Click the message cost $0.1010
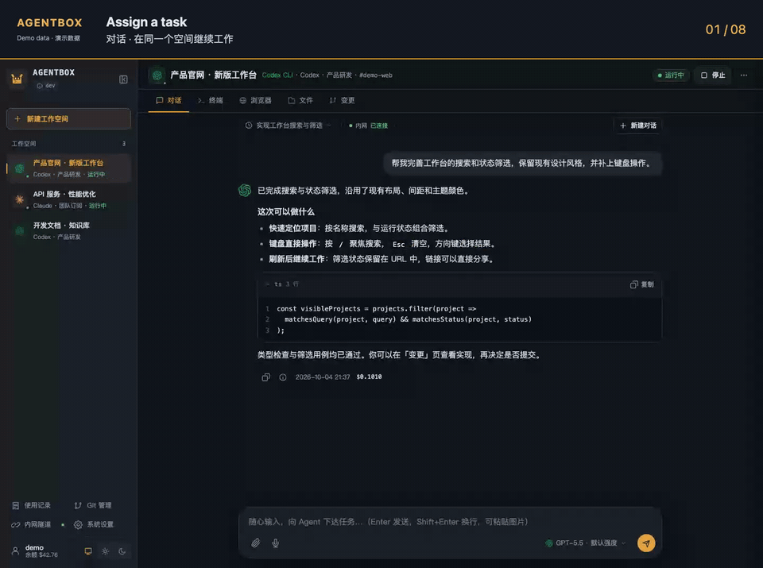The height and width of the screenshot is (568, 763). tap(369, 377)
